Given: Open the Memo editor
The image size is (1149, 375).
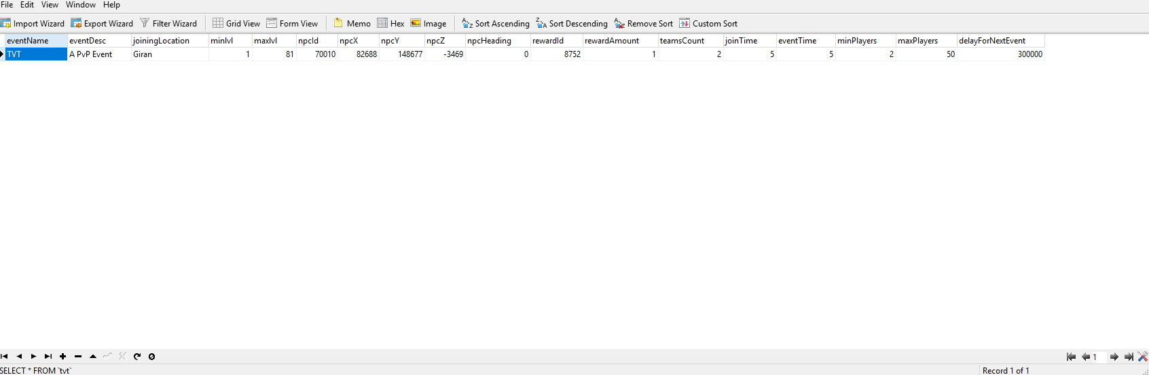Looking at the screenshot, I should [x=352, y=23].
